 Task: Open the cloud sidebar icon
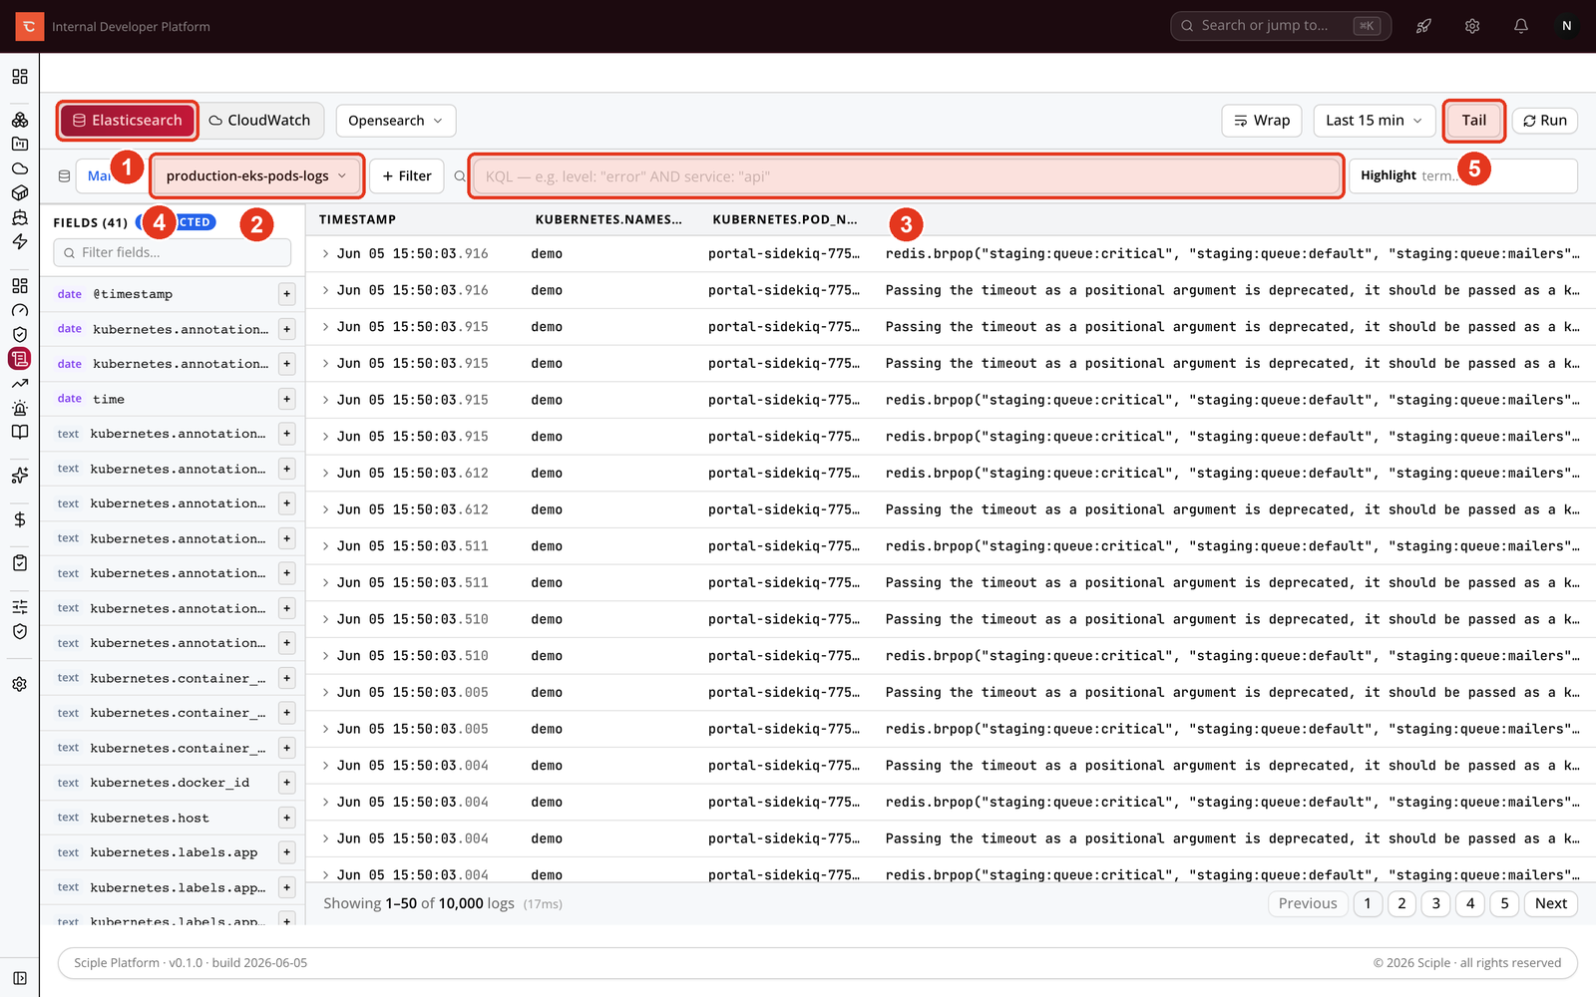point(19,168)
